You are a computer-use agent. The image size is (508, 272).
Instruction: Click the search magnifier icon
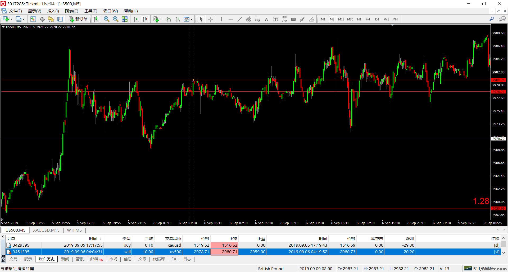(x=492, y=19)
